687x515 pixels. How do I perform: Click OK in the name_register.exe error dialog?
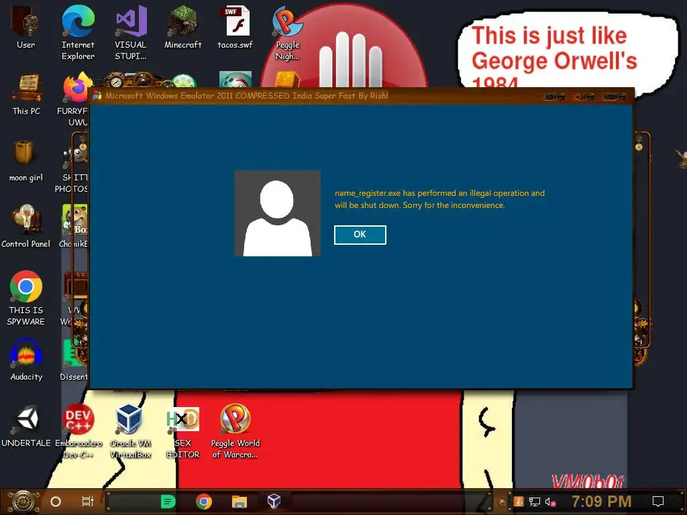pyautogui.click(x=360, y=235)
